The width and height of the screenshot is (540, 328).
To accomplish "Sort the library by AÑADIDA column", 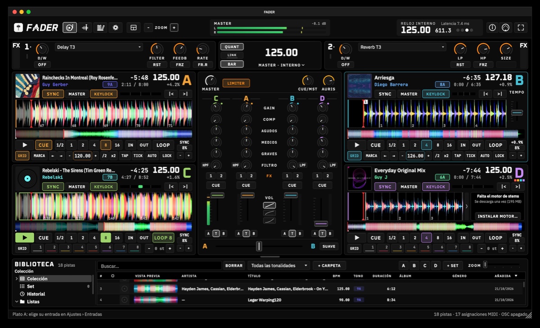I will (x=506, y=276).
